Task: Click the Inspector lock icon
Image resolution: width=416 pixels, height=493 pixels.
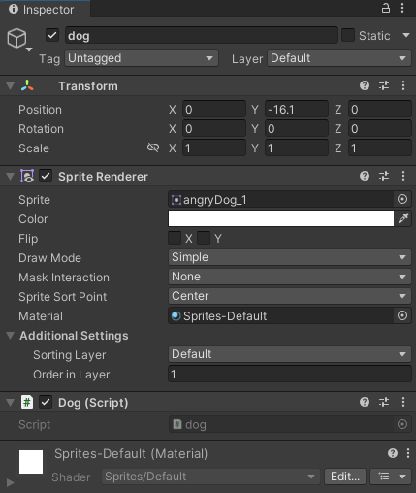Action: [x=386, y=8]
